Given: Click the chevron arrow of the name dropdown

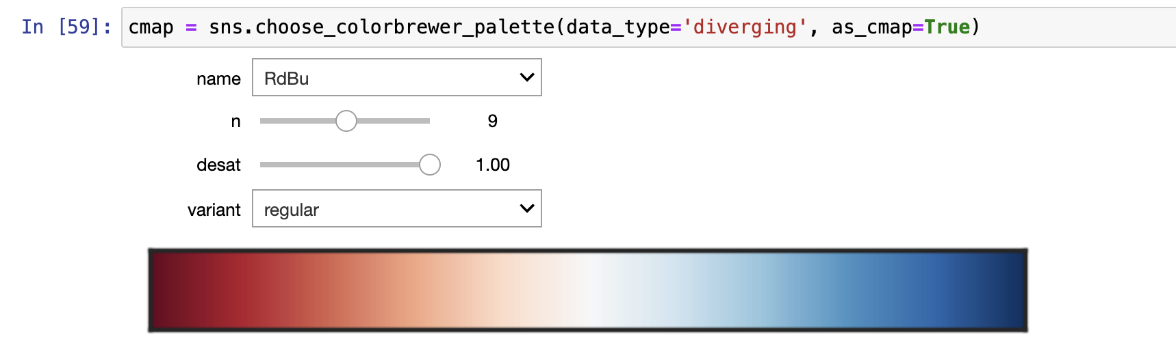Looking at the screenshot, I should tap(526, 77).
